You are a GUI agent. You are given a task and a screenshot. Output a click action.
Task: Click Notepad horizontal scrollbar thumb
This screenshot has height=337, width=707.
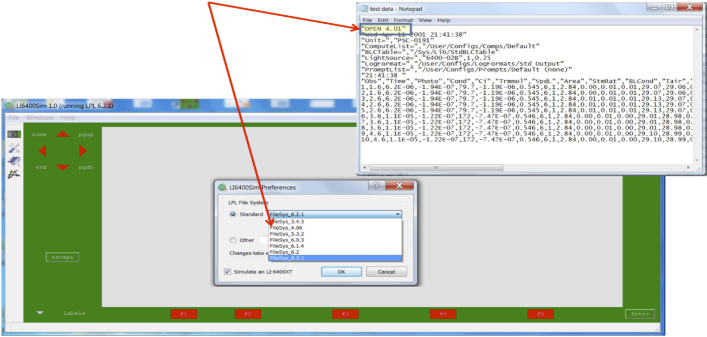[x=435, y=167]
